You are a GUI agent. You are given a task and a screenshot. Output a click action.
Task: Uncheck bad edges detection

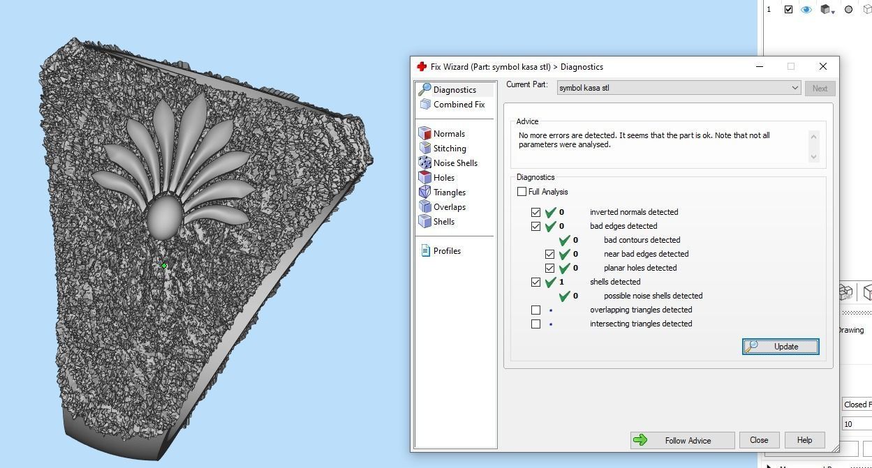535,226
